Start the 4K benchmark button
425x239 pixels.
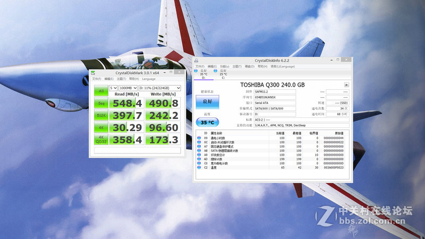click(101, 127)
